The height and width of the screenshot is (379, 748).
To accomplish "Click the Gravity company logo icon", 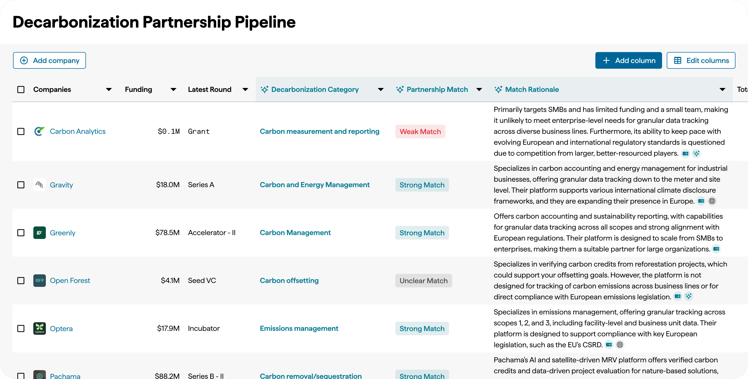I will tap(40, 185).
